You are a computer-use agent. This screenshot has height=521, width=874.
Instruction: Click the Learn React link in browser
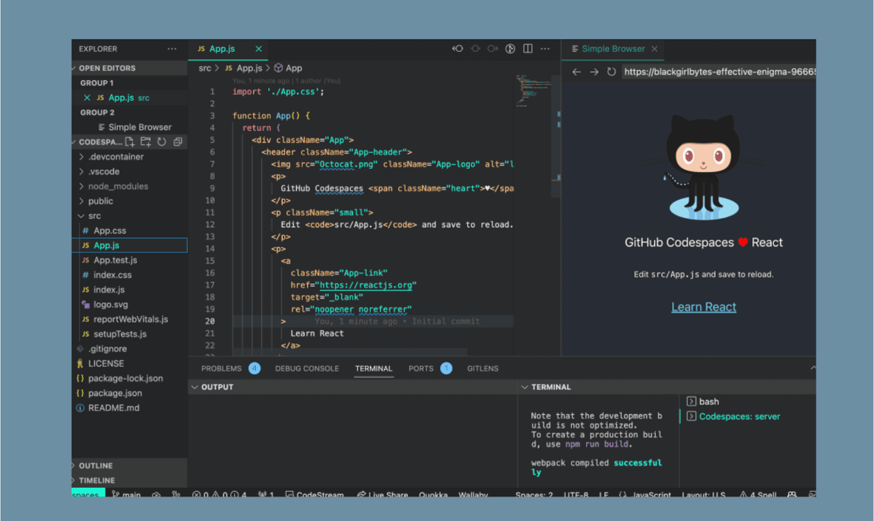coord(704,307)
